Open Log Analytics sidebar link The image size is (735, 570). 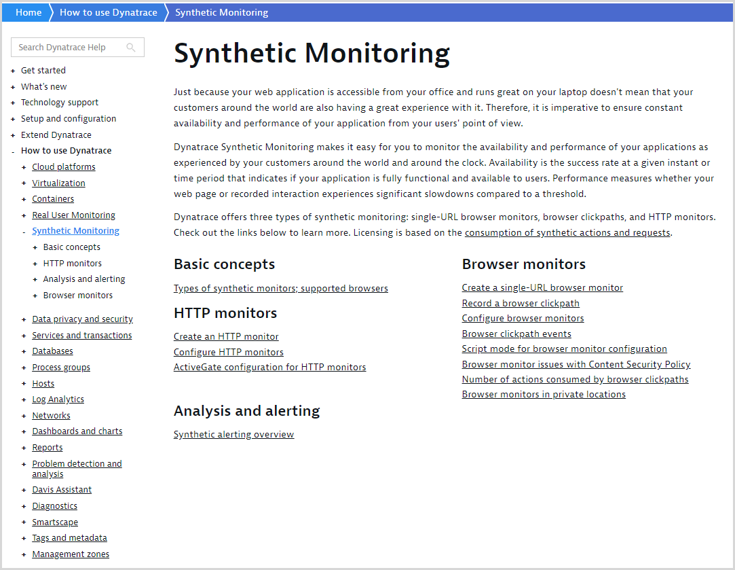click(58, 399)
